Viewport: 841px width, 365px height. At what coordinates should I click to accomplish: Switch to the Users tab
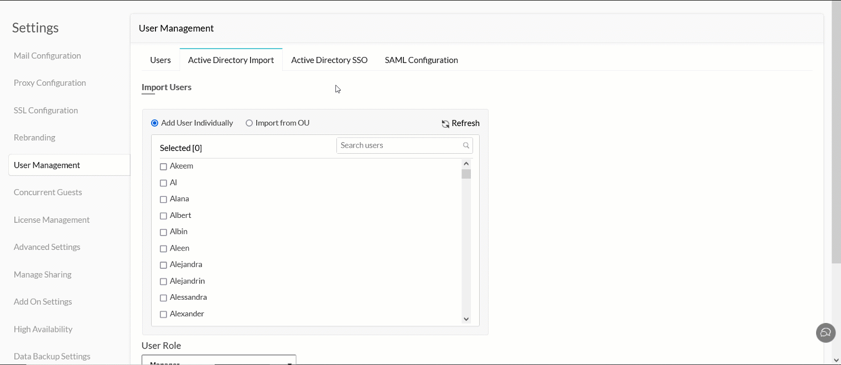click(x=160, y=60)
